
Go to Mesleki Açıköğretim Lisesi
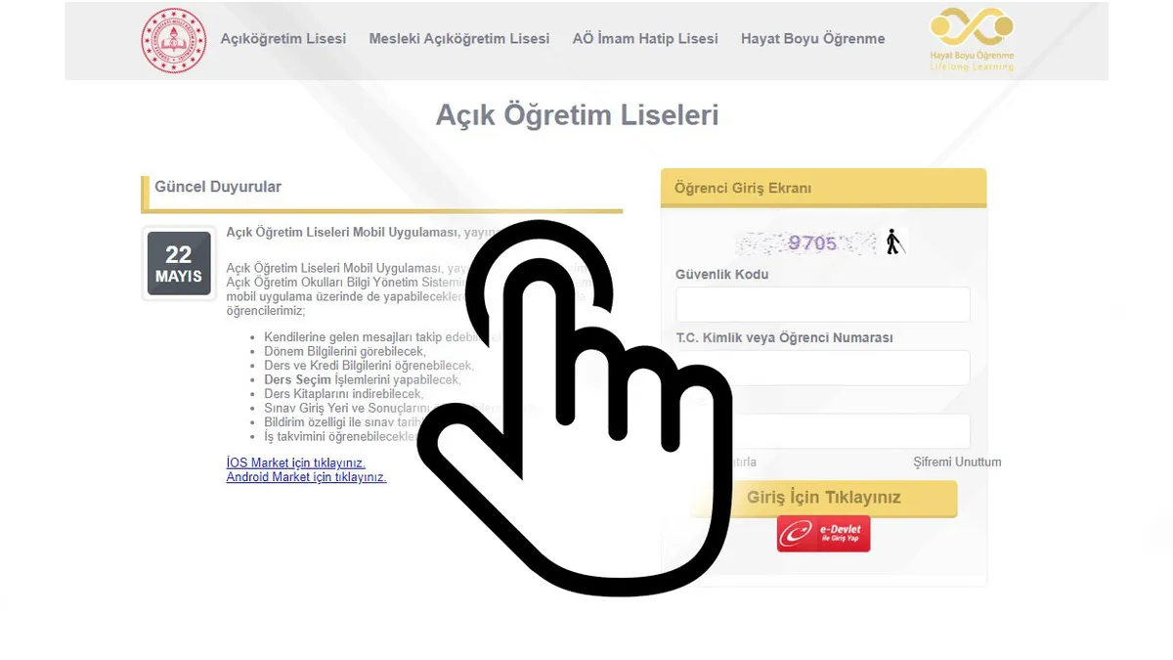click(x=459, y=39)
